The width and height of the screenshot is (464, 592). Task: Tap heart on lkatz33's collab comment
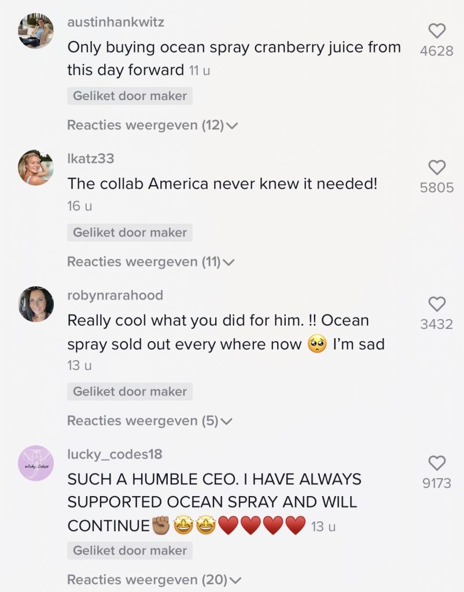click(437, 168)
